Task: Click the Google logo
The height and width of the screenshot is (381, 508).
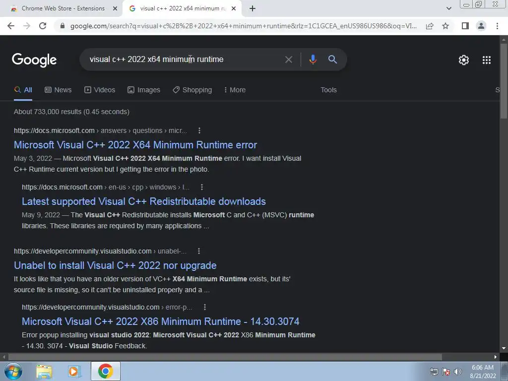Action: coord(34,60)
